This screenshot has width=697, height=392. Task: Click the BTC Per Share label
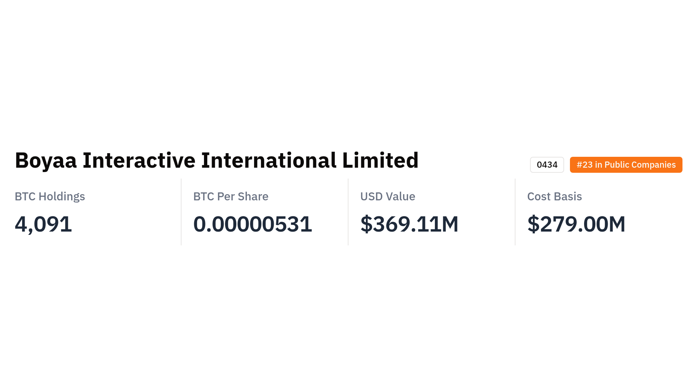click(x=231, y=196)
